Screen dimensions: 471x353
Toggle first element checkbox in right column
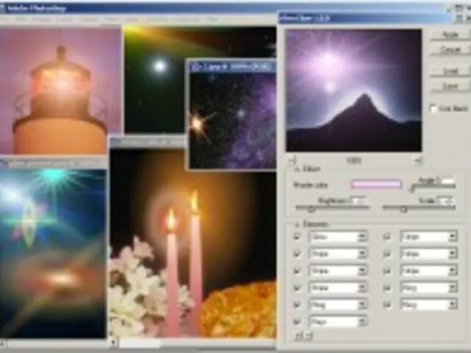tap(387, 237)
